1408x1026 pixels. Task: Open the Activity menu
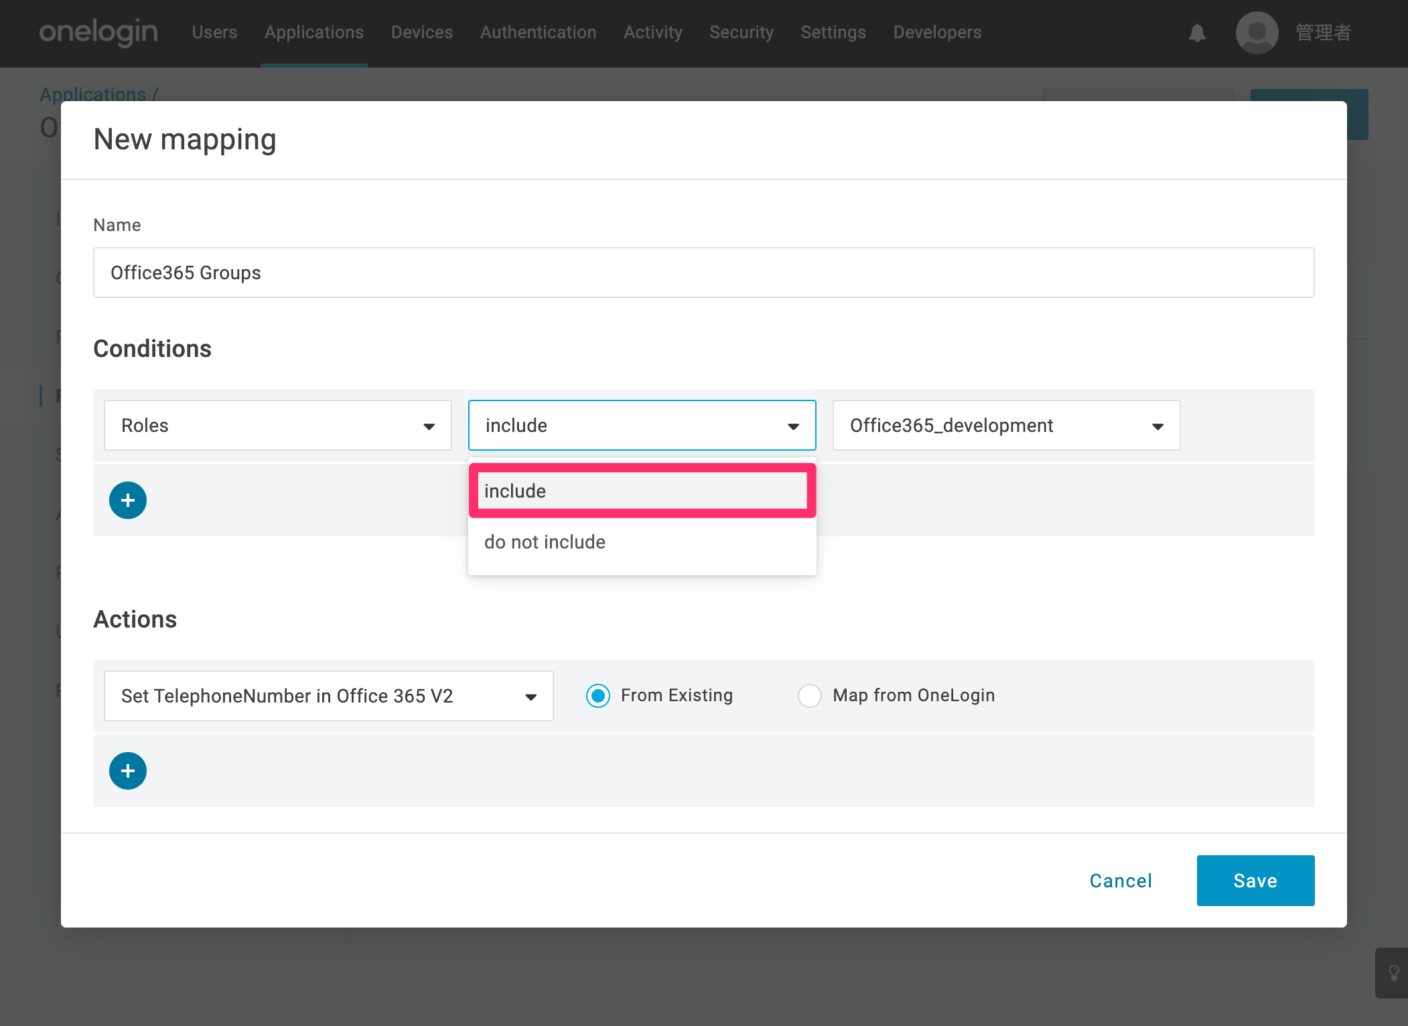[653, 32]
